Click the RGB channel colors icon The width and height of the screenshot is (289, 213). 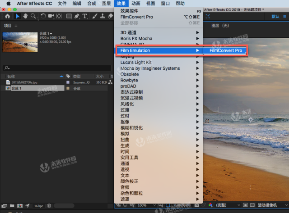pyautogui.click(x=210, y=205)
